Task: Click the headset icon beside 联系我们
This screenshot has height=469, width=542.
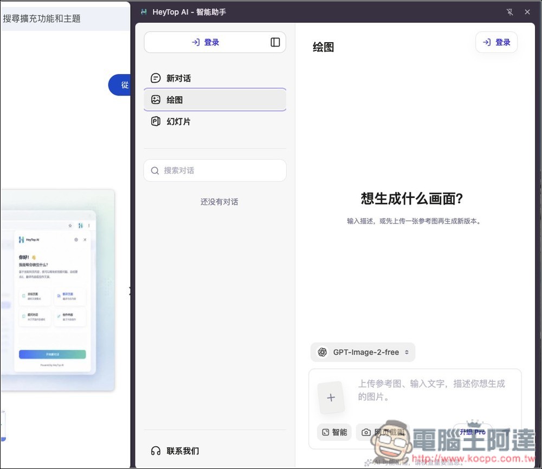Action: (156, 451)
